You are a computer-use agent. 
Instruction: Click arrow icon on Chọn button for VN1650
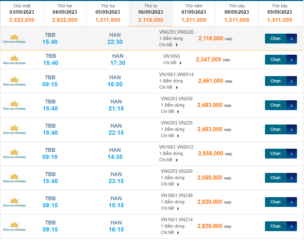pyautogui.click(x=292, y=60)
